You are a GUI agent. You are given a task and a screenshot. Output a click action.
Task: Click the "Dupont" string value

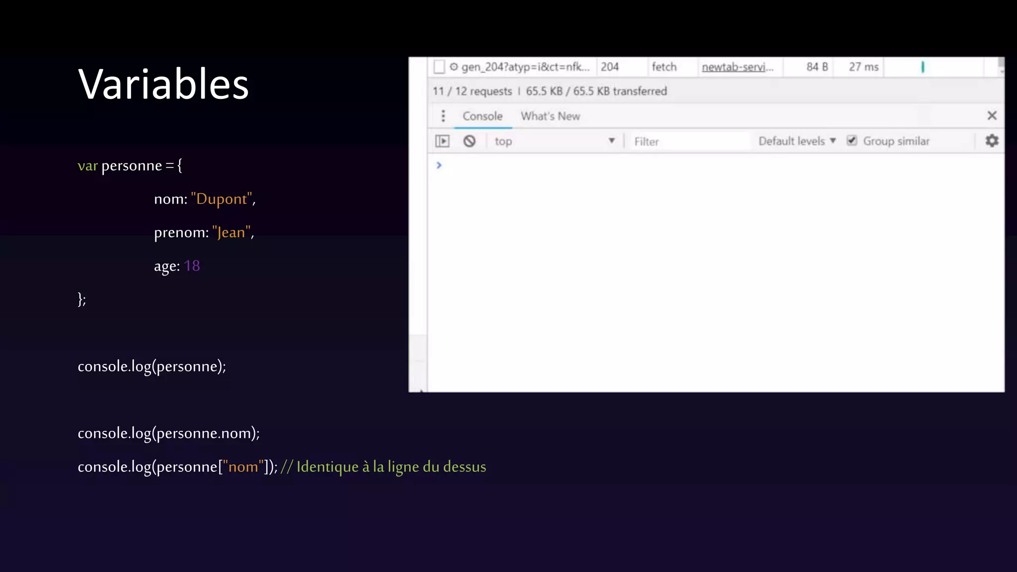(221, 199)
